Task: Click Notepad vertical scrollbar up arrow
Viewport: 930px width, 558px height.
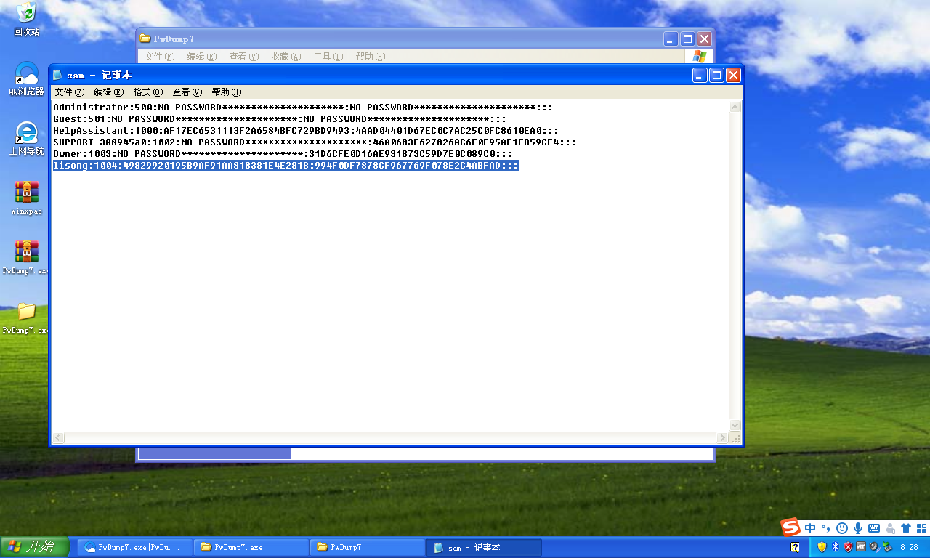Action: [735, 108]
